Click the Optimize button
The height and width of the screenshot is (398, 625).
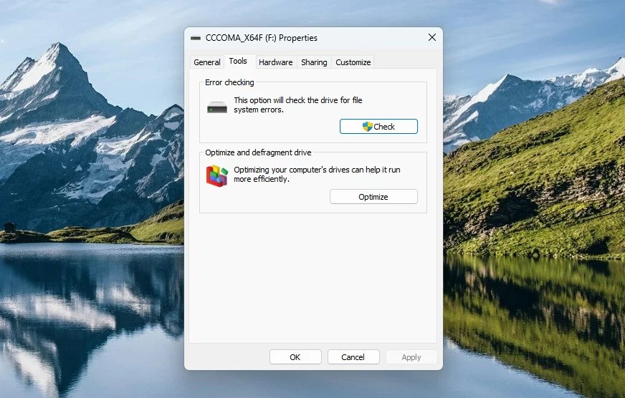click(x=373, y=197)
